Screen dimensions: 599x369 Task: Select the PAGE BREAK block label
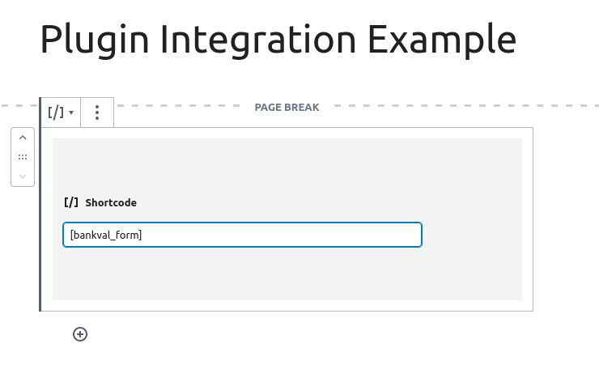(287, 108)
